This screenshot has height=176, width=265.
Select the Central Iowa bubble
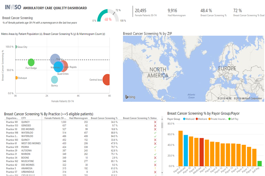(x=107, y=79)
